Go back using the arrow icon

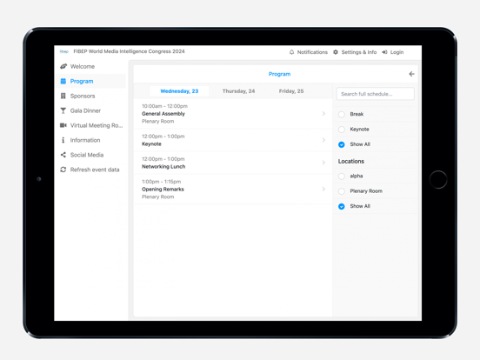point(411,74)
